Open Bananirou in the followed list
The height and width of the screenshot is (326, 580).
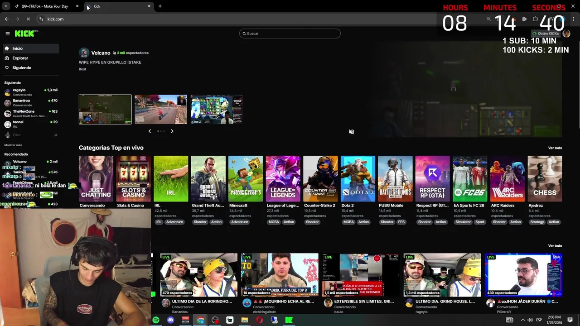pyautogui.click(x=30, y=103)
